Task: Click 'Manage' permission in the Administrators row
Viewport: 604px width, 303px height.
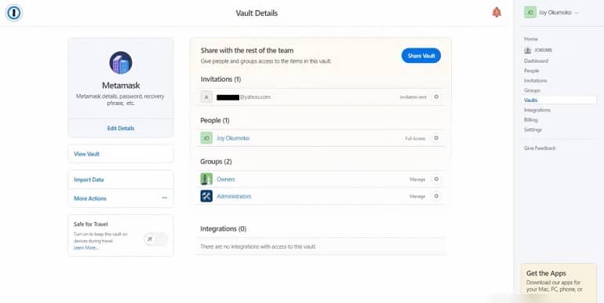Action: click(x=417, y=196)
